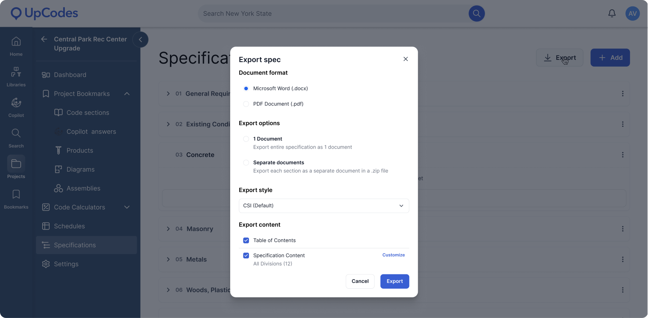Go back using arrow beside project name

[44, 39]
